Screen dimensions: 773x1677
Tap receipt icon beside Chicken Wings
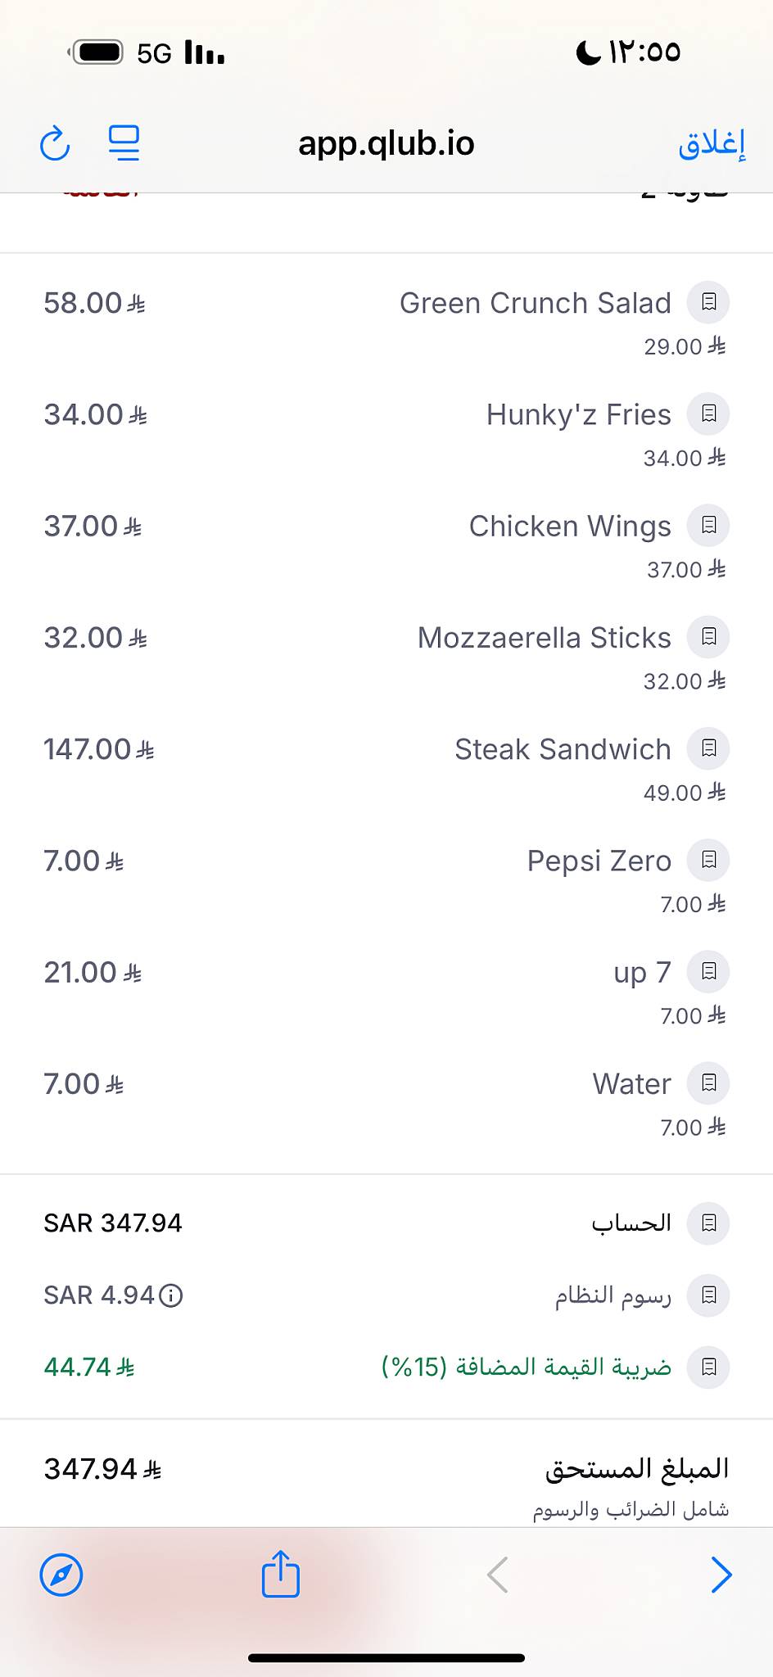point(708,525)
